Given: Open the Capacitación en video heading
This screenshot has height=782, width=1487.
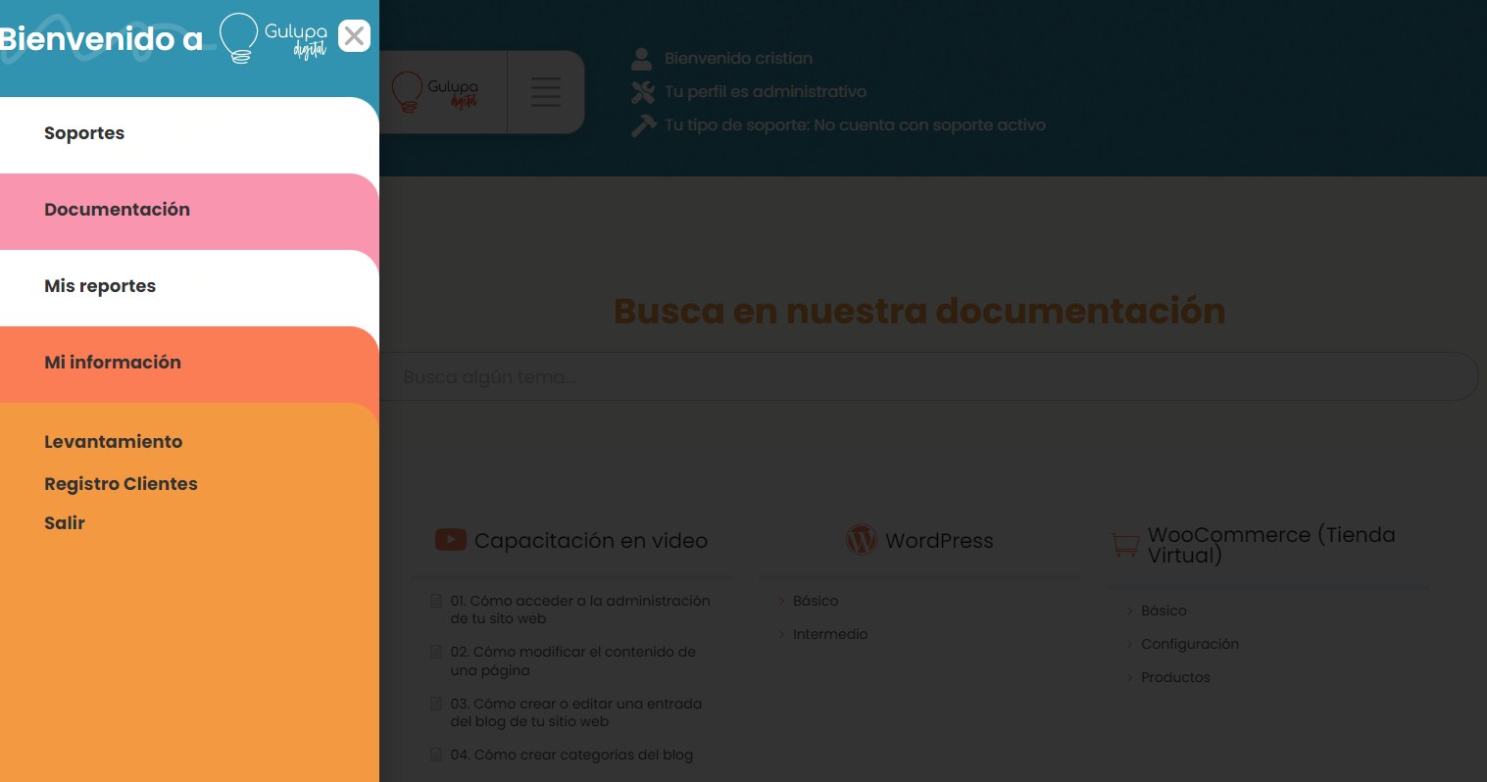Looking at the screenshot, I should click(x=591, y=541).
